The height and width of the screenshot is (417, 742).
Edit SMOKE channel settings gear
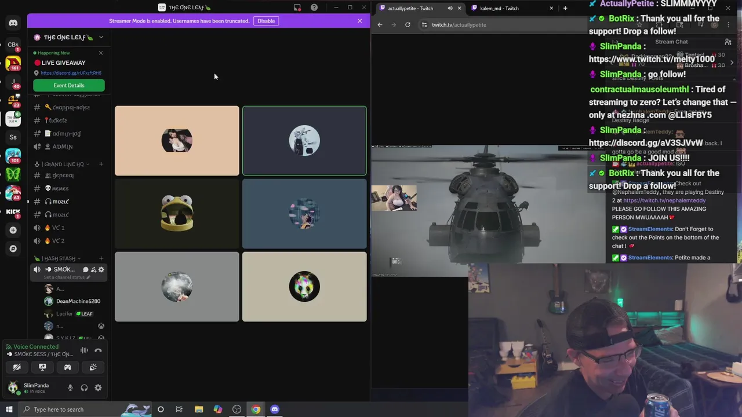[101, 269]
